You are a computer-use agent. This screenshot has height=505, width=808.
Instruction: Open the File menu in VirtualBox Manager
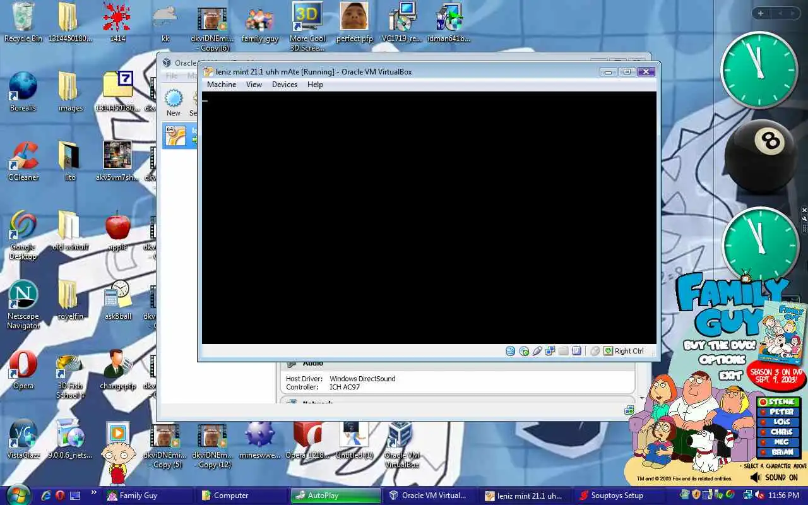(x=172, y=76)
